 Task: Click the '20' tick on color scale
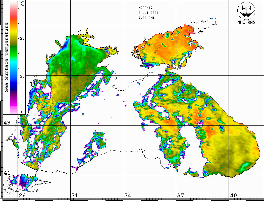pos(22,76)
